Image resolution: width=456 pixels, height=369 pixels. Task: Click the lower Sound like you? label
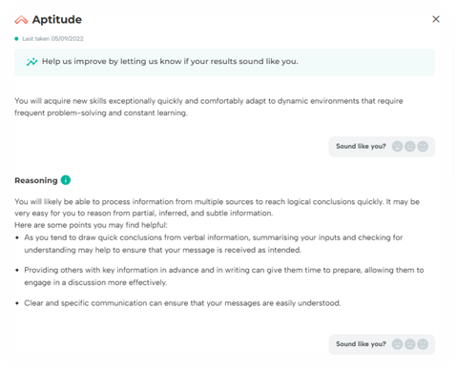(x=361, y=344)
